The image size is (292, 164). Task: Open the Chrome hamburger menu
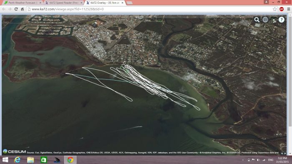[x=289, y=9]
